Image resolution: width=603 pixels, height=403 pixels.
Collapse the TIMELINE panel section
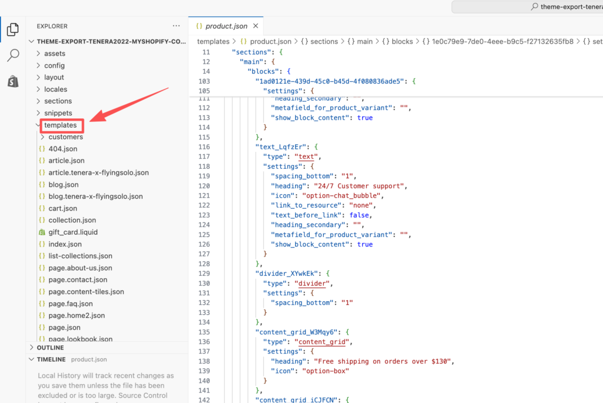(x=51, y=359)
